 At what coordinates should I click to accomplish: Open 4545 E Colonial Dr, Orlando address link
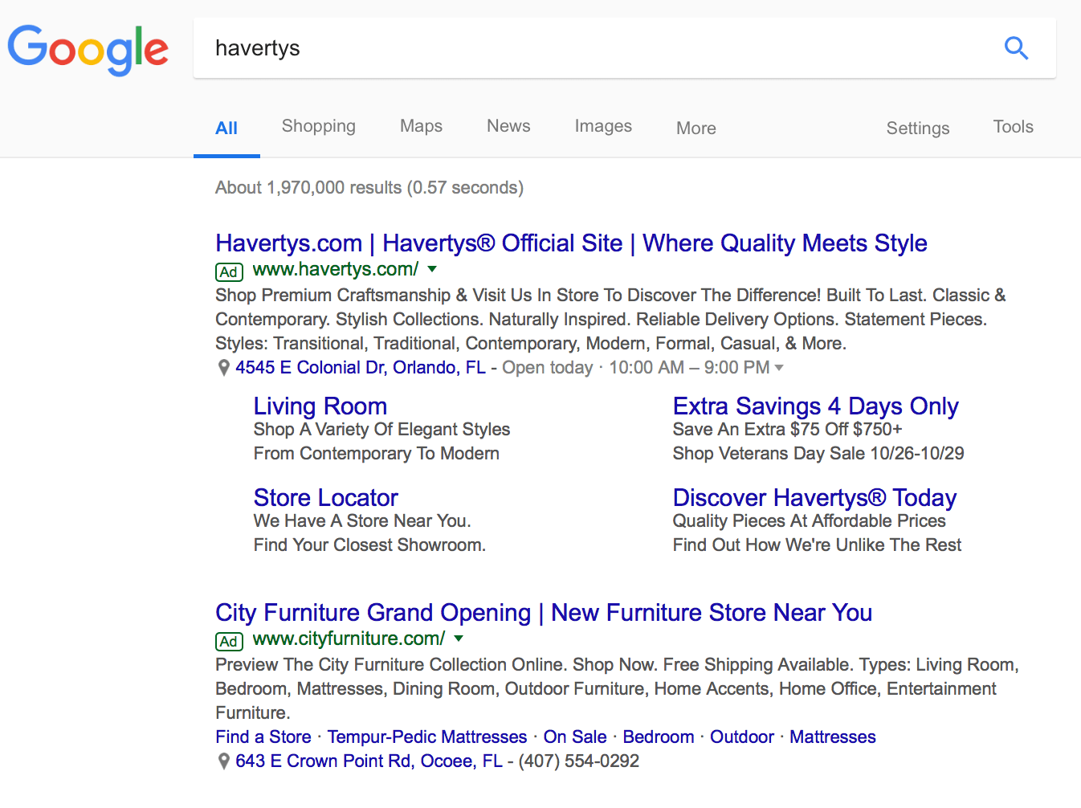pyautogui.click(x=361, y=368)
